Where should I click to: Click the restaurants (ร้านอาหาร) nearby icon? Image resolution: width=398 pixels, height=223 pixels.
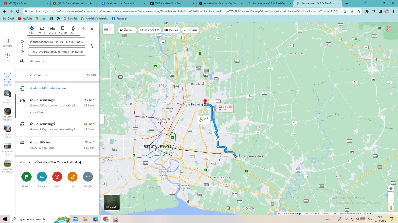click(27, 177)
